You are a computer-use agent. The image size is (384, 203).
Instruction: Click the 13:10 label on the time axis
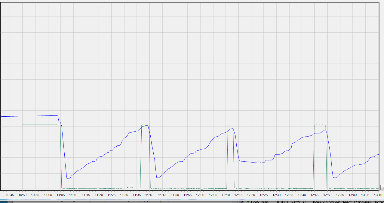click(378, 195)
